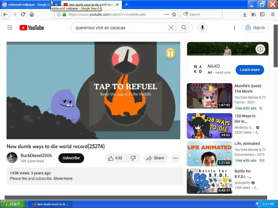
Task: Open Battle for B.F.D.I. thumbnail
Action: click(x=210, y=181)
